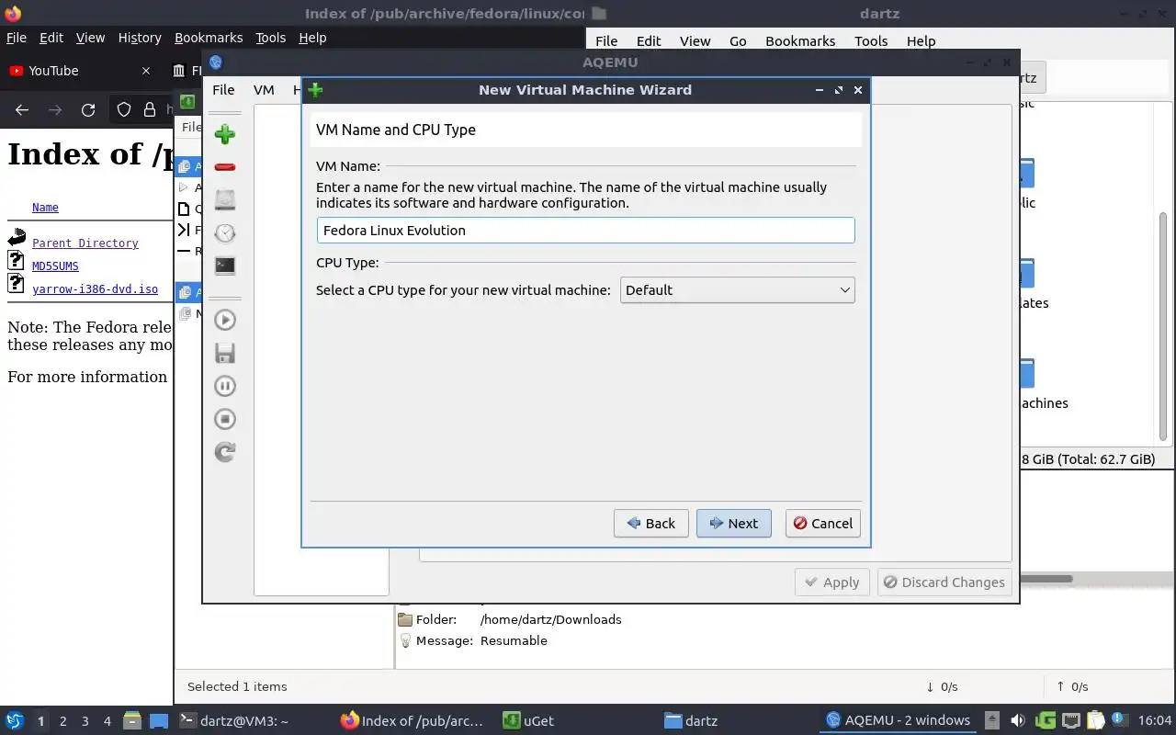The image size is (1176, 735).
Task: Open Firefox View menu
Action: pos(90,38)
